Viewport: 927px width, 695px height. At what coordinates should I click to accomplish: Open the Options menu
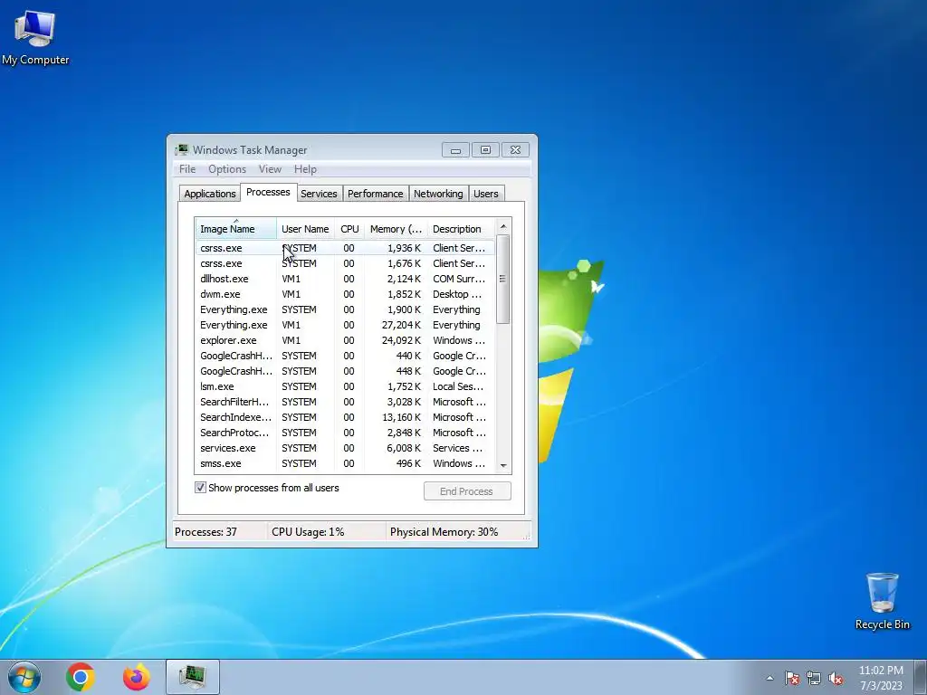point(227,169)
